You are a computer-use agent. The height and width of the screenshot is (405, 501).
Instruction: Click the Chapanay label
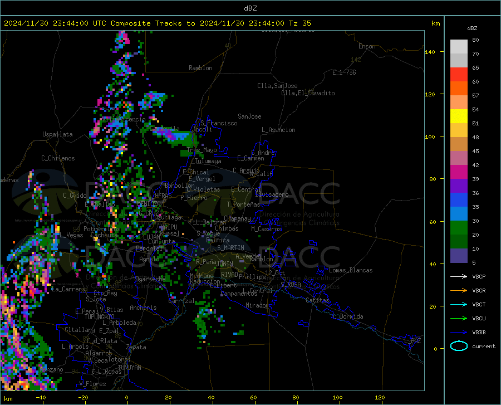pyautogui.click(x=237, y=218)
